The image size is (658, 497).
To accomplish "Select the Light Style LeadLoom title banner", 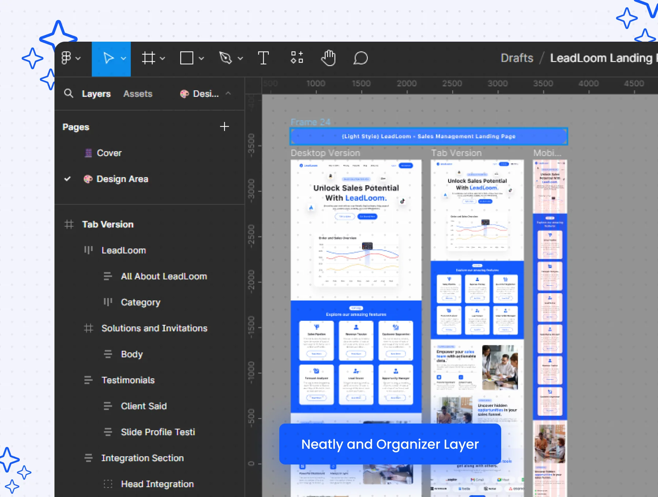I will tap(429, 136).
